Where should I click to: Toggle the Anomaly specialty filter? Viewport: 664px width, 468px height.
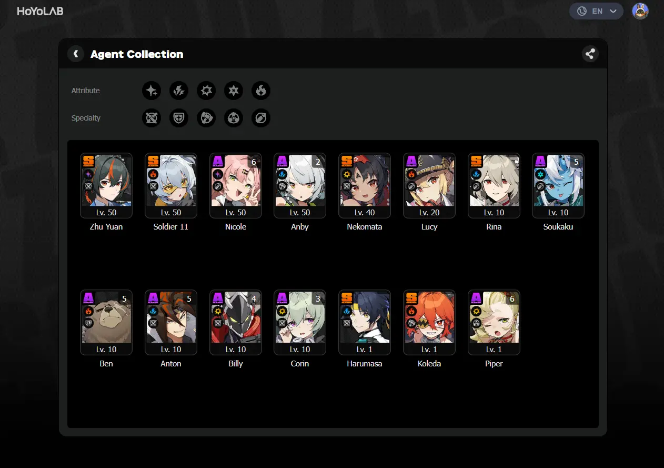pos(234,118)
